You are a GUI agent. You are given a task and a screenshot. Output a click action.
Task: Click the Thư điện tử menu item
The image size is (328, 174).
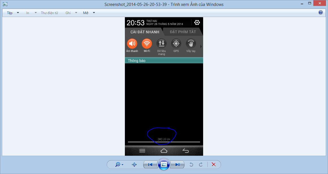click(49, 13)
